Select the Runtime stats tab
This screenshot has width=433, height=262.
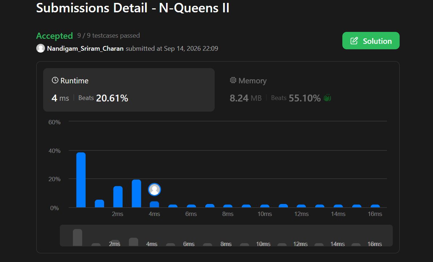129,90
